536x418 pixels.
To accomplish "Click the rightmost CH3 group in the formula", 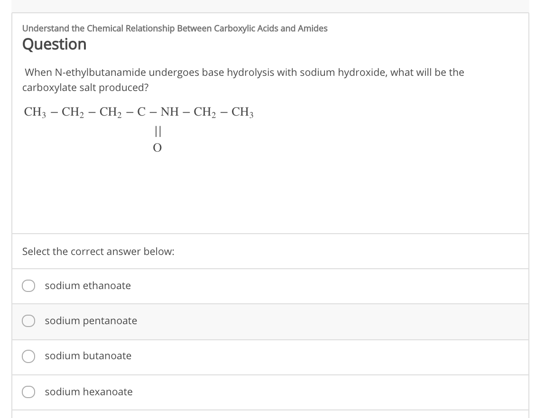I will pos(243,112).
